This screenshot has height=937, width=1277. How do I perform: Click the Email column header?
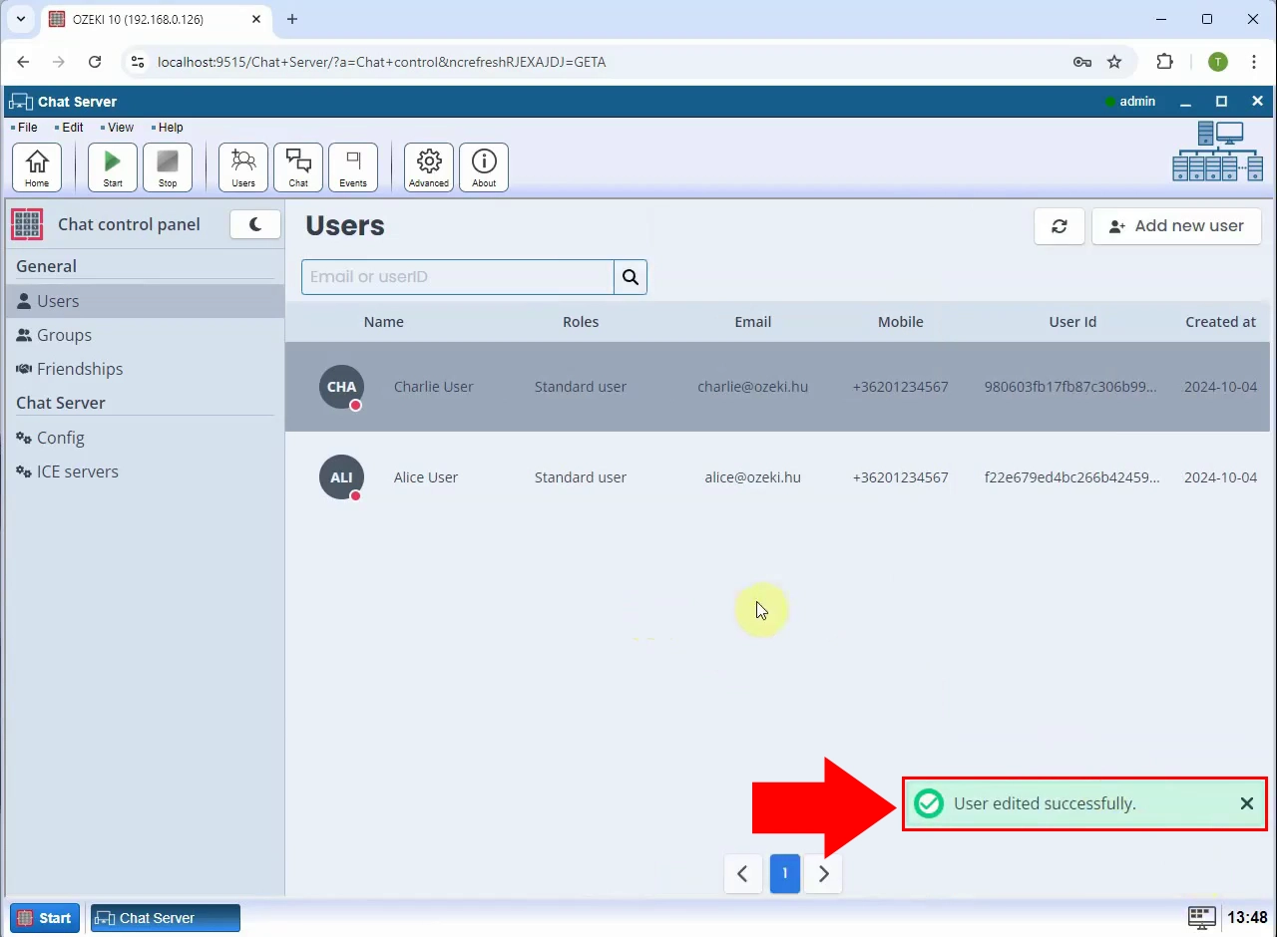tap(753, 322)
